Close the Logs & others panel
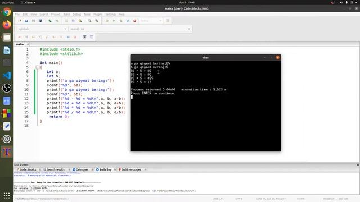Image resolution: width=360 pixels, height=202 pixels. click(358, 165)
